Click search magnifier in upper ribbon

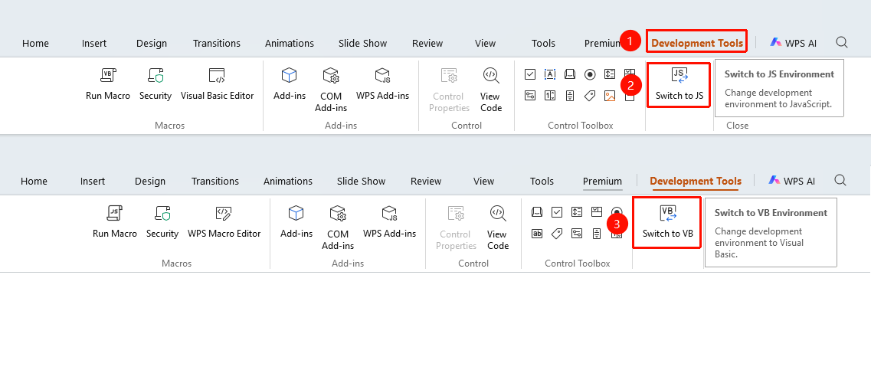click(x=842, y=42)
